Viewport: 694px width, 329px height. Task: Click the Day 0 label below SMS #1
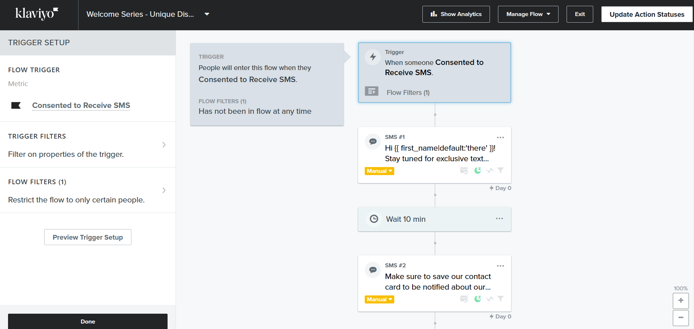coord(501,188)
